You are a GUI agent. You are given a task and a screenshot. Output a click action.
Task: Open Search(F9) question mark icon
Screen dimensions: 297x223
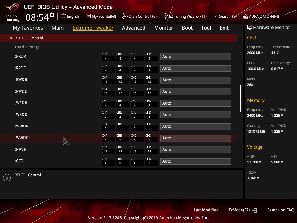click(x=215, y=16)
